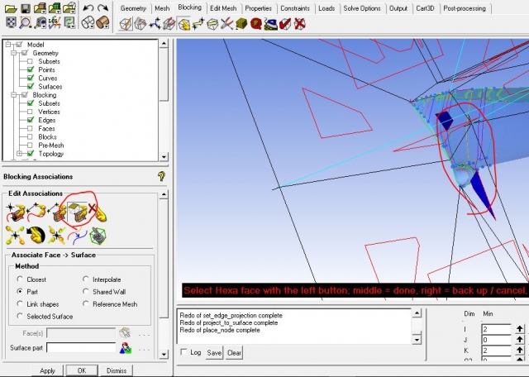Open the Geometry tab
Image resolution: width=529 pixels, height=377 pixels.
[x=133, y=7]
